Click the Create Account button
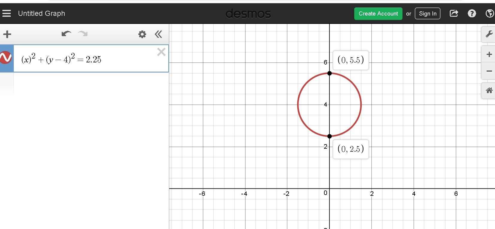Image resolution: width=495 pixels, height=229 pixels. coord(378,14)
